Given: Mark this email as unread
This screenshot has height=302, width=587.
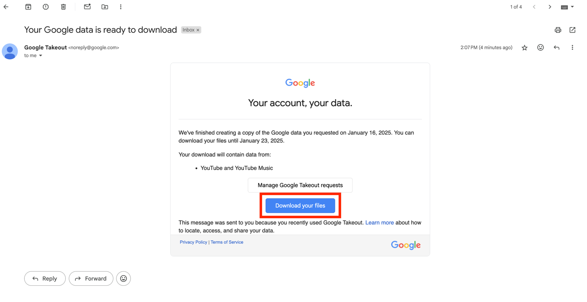Looking at the screenshot, I should 87,7.
